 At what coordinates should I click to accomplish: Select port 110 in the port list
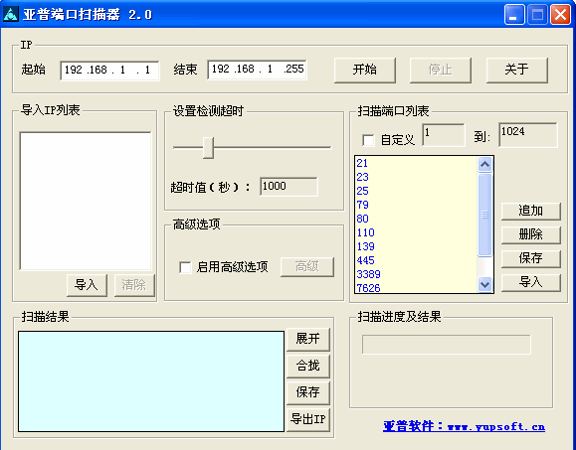pos(416,232)
